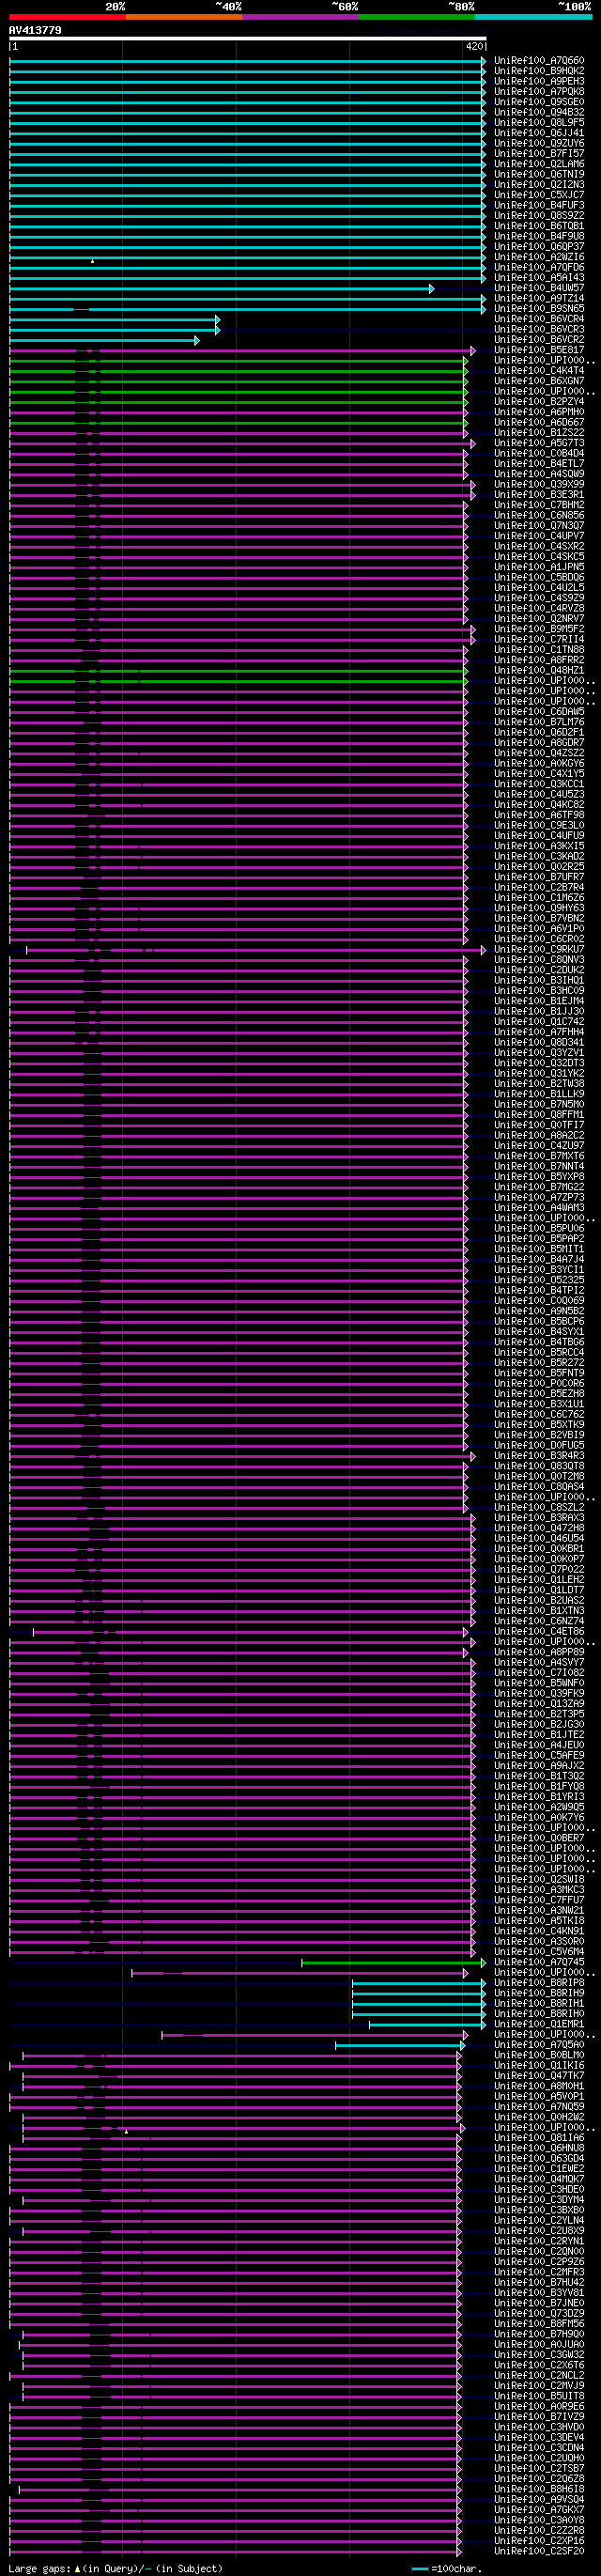Screen dimensions: 601x2576
Task: Click the UniRef100_A7Q660 hit label
Action: (x=539, y=61)
